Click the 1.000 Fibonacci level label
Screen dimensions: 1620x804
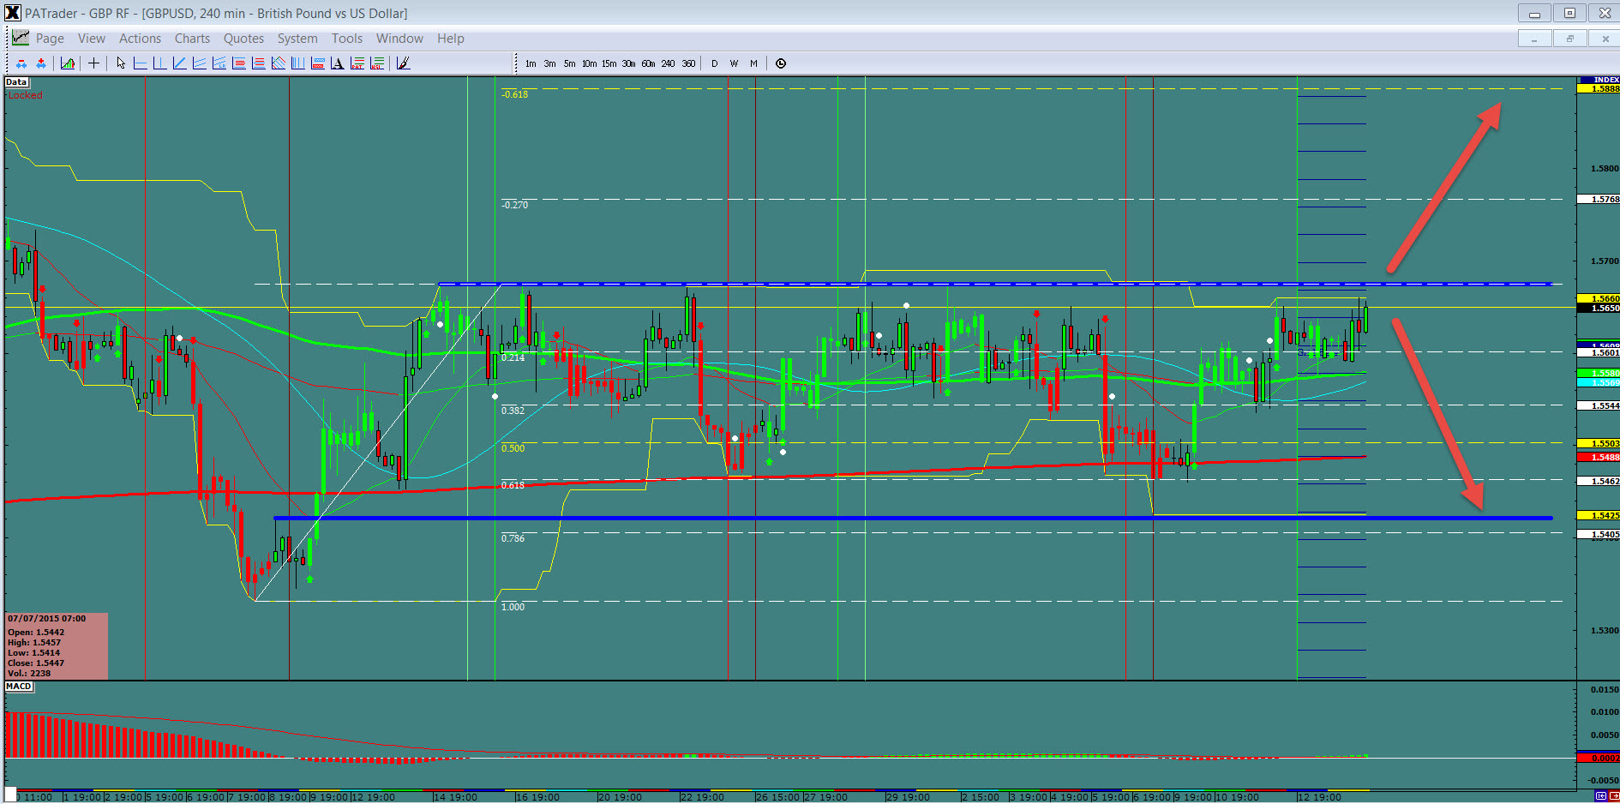click(513, 607)
